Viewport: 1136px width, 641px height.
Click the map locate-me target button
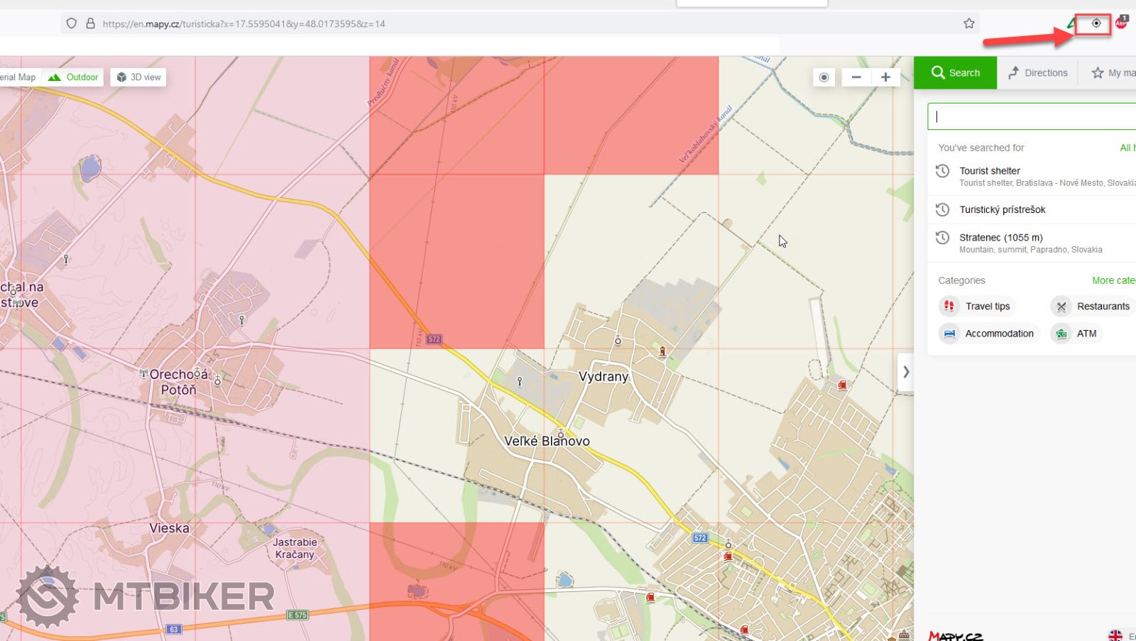(824, 77)
